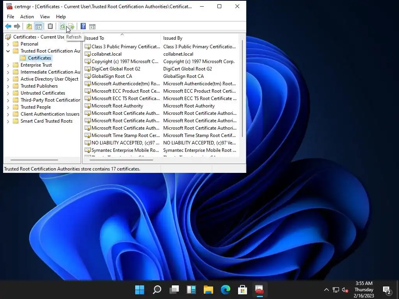
Task: Expand Active Directory User Object node
Action: tap(8, 79)
